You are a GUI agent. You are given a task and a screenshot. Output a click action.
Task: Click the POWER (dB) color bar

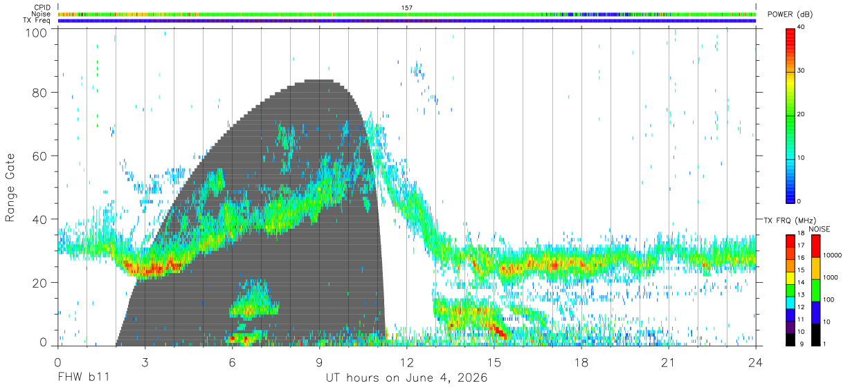(x=790, y=115)
